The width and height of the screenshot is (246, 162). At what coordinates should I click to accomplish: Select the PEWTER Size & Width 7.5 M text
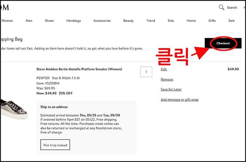click(x=58, y=78)
